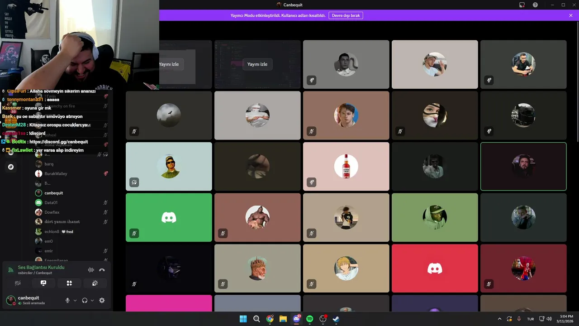Turn on the camera in the voice panel

[x=18, y=283]
